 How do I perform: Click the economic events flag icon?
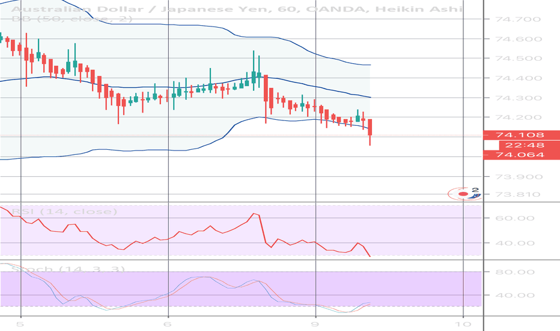(464, 194)
